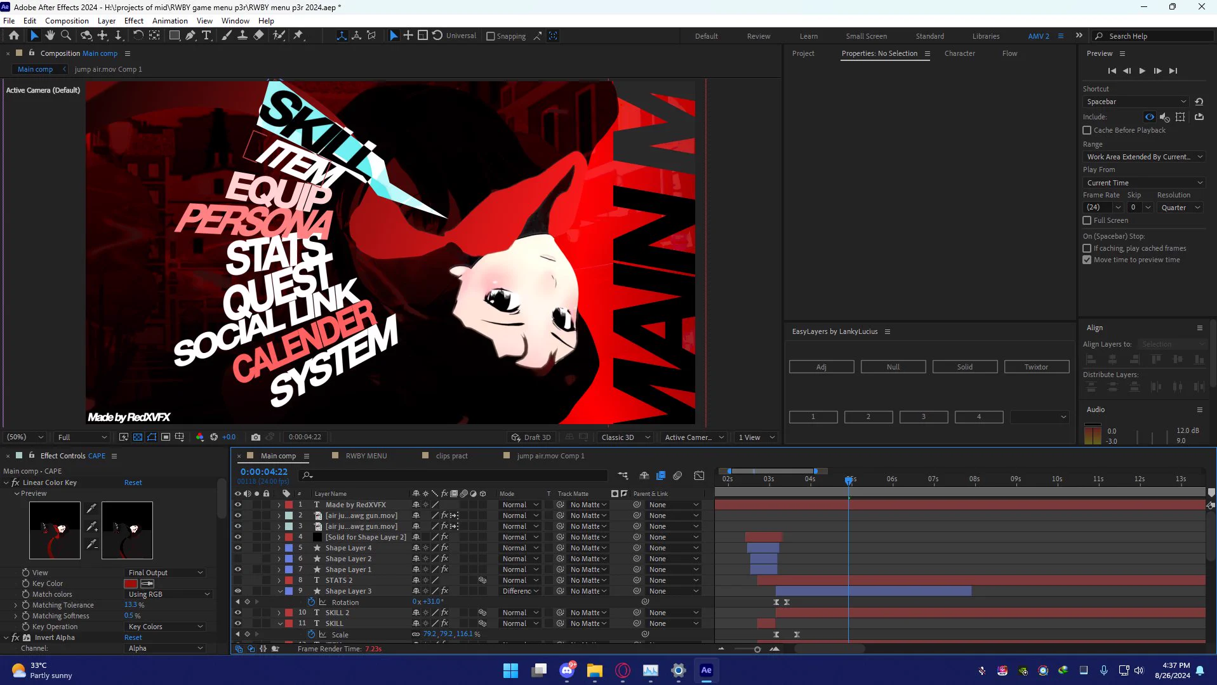Select the Brush tool
This screenshot has height=685, width=1217.
pyautogui.click(x=226, y=36)
